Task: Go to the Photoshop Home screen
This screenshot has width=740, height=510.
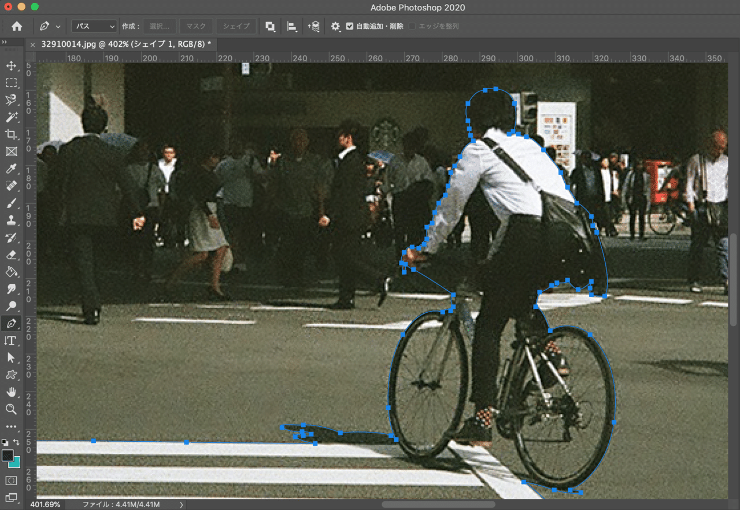Action: (x=17, y=26)
